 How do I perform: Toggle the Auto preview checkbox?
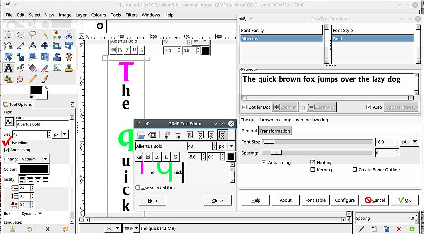point(369,107)
